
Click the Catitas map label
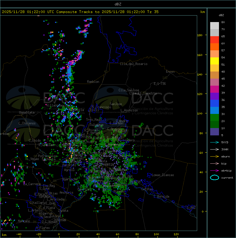pos(147,189)
